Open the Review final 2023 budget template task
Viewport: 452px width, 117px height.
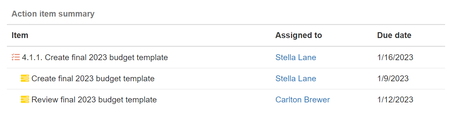tap(94, 99)
